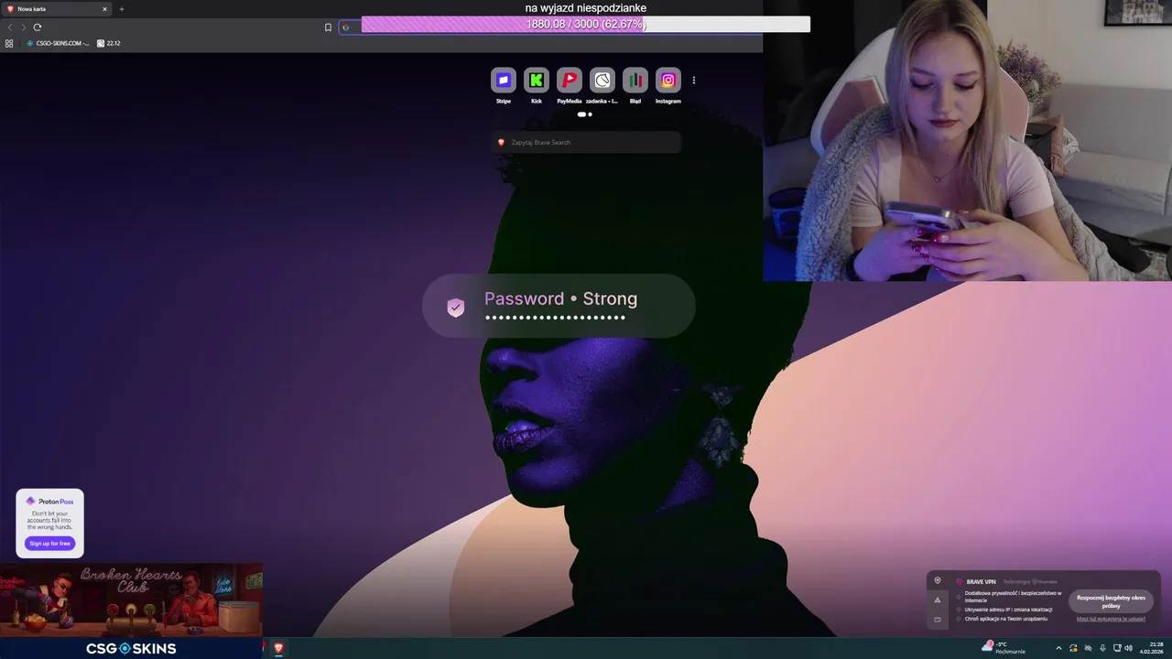Screen dimensions: 1172x659
Task: Open the CSGO-SKINS.COM bookmark
Action: (x=58, y=43)
